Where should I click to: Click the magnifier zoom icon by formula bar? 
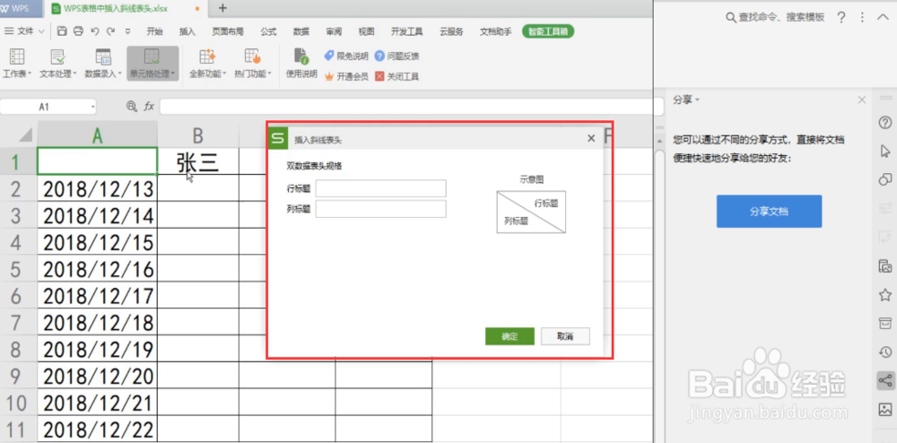(x=132, y=106)
